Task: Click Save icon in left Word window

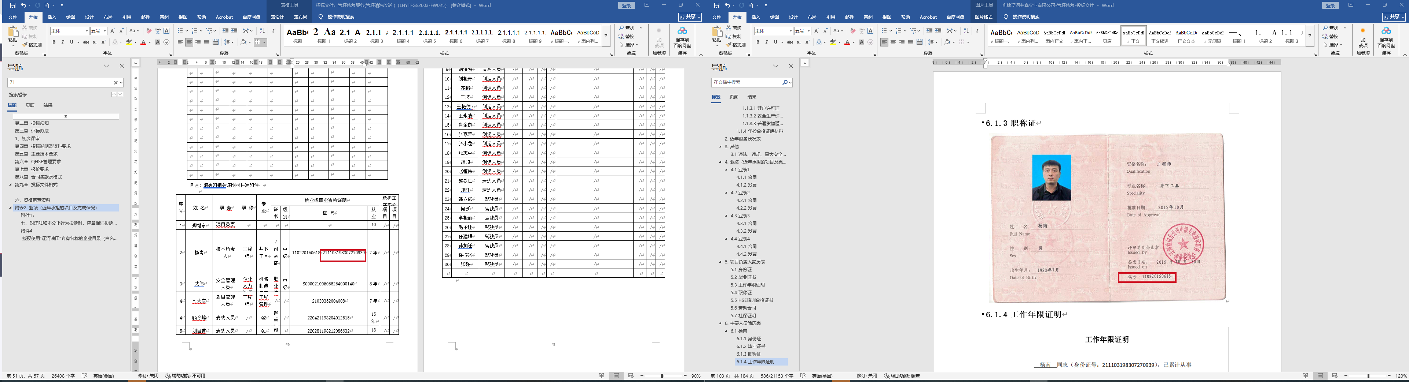Action: (12, 5)
